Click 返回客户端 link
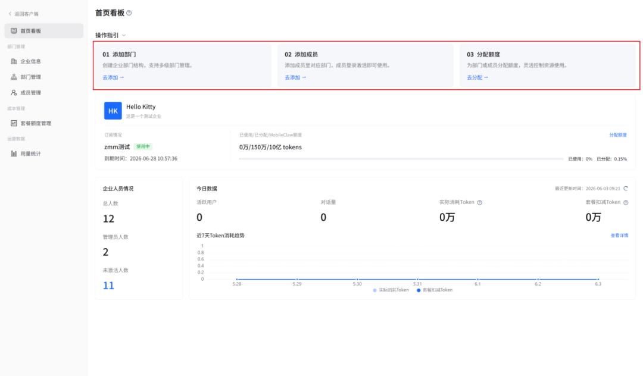The width and height of the screenshot is (643, 376). point(26,14)
